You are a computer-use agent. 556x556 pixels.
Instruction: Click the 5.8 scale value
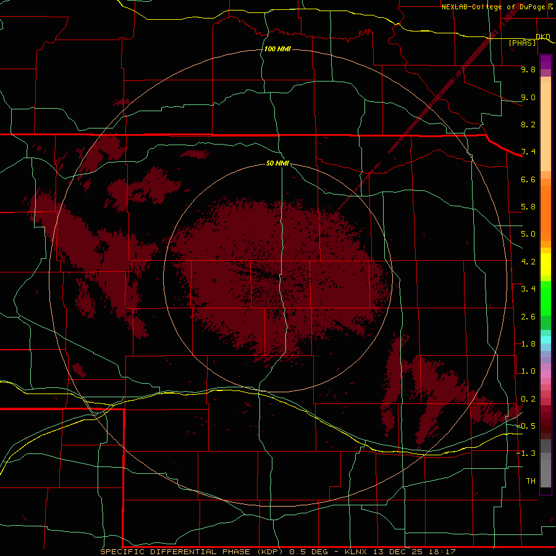528,207
